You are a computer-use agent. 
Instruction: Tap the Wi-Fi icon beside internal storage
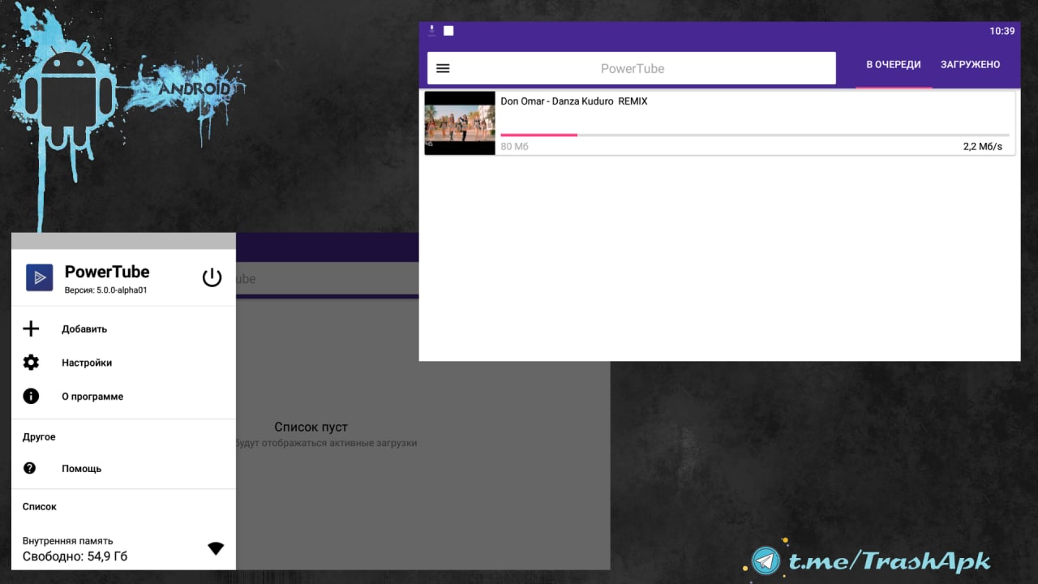pos(216,548)
